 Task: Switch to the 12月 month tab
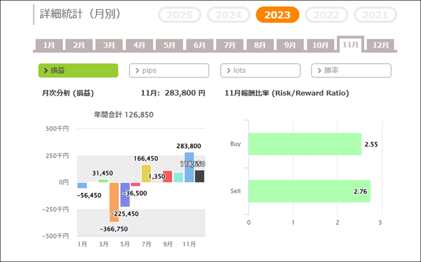(x=381, y=45)
